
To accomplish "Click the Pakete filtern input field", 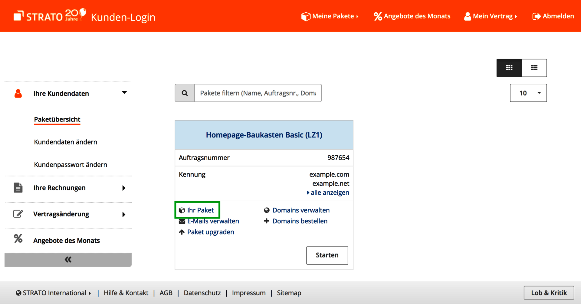I will click(x=258, y=93).
